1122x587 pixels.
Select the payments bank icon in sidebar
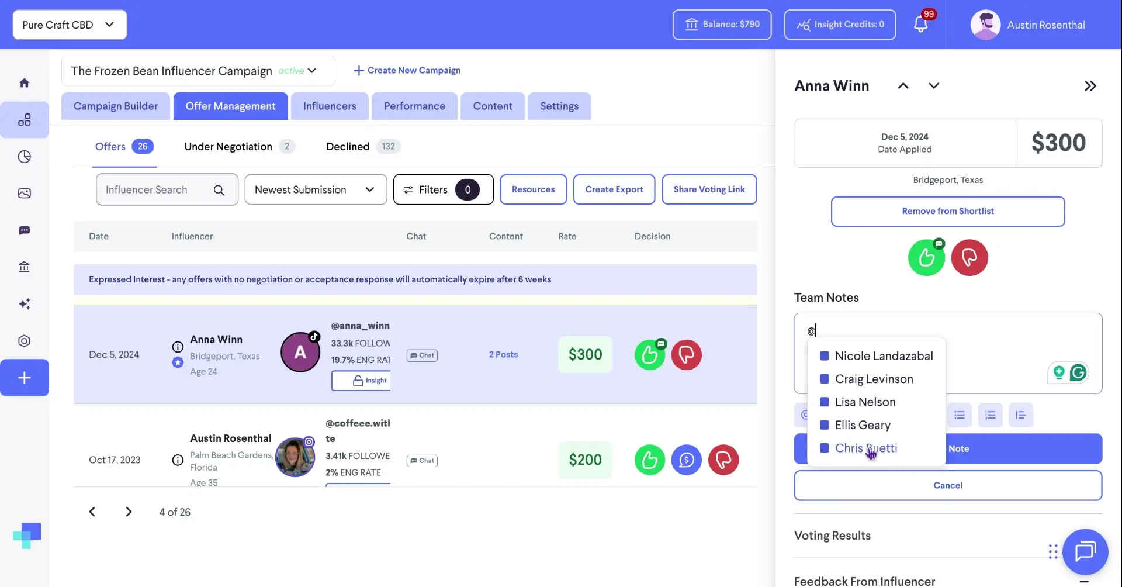(25, 267)
